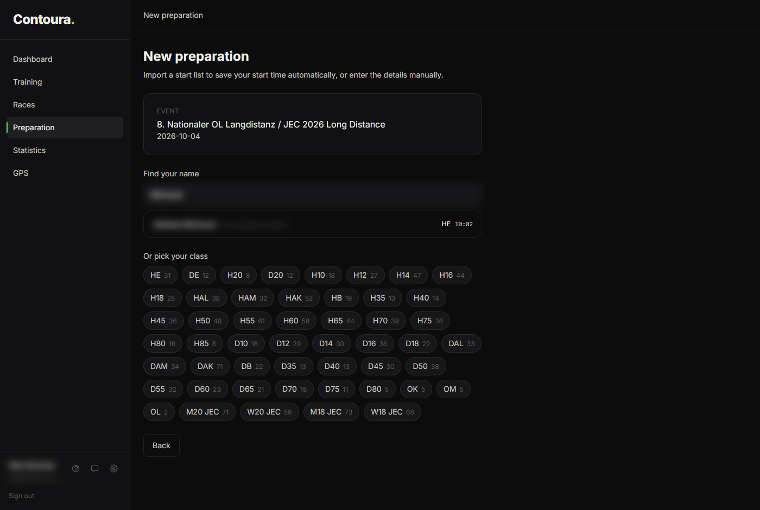
Task: Click the event date 2026-10-04
Action: 179,136
